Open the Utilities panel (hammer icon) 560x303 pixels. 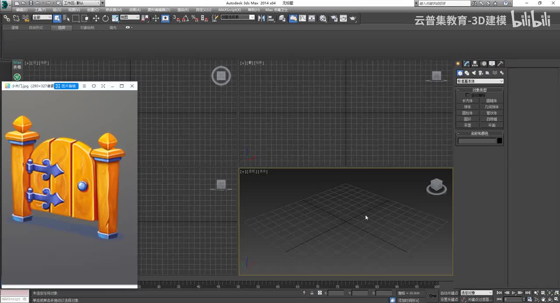500,63
